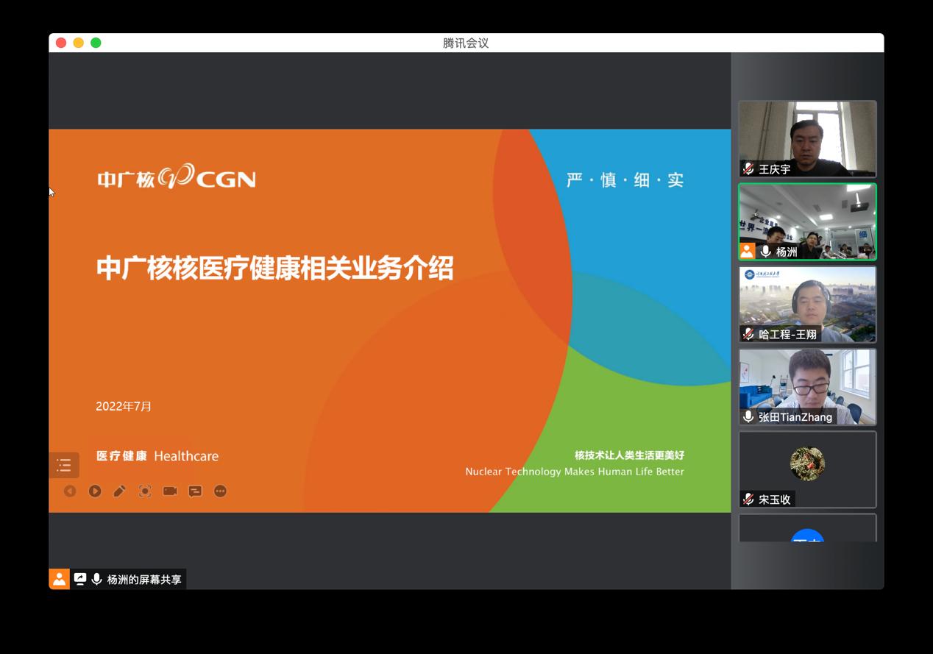The image size is (933, 654).
Task: Click the date text 2022年7月
Action: [124, 406]
